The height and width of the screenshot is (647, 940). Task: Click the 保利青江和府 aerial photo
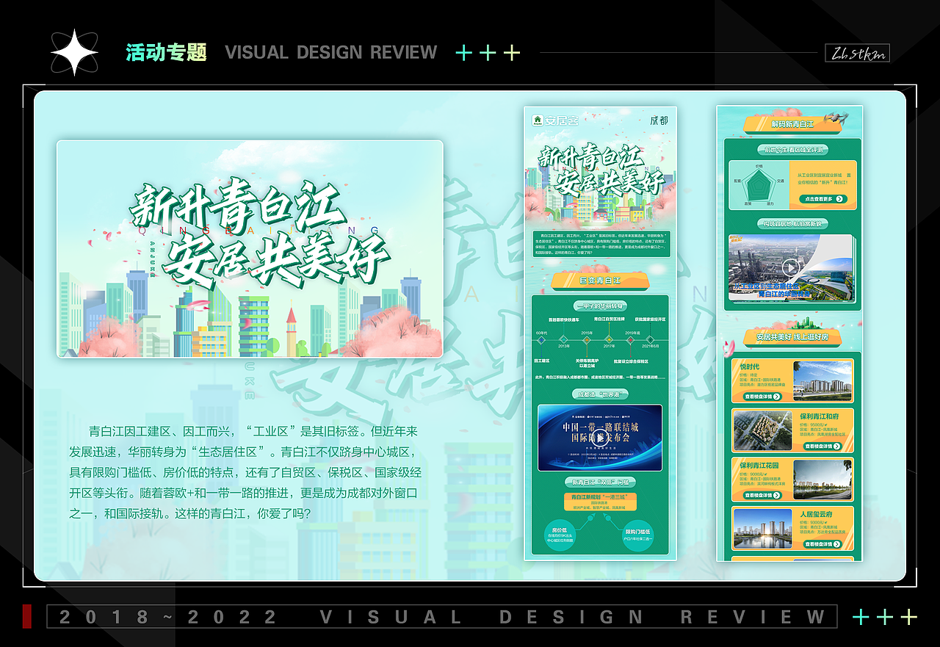[762, 430]
